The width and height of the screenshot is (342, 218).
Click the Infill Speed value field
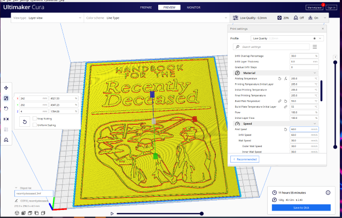click(304, 135)
